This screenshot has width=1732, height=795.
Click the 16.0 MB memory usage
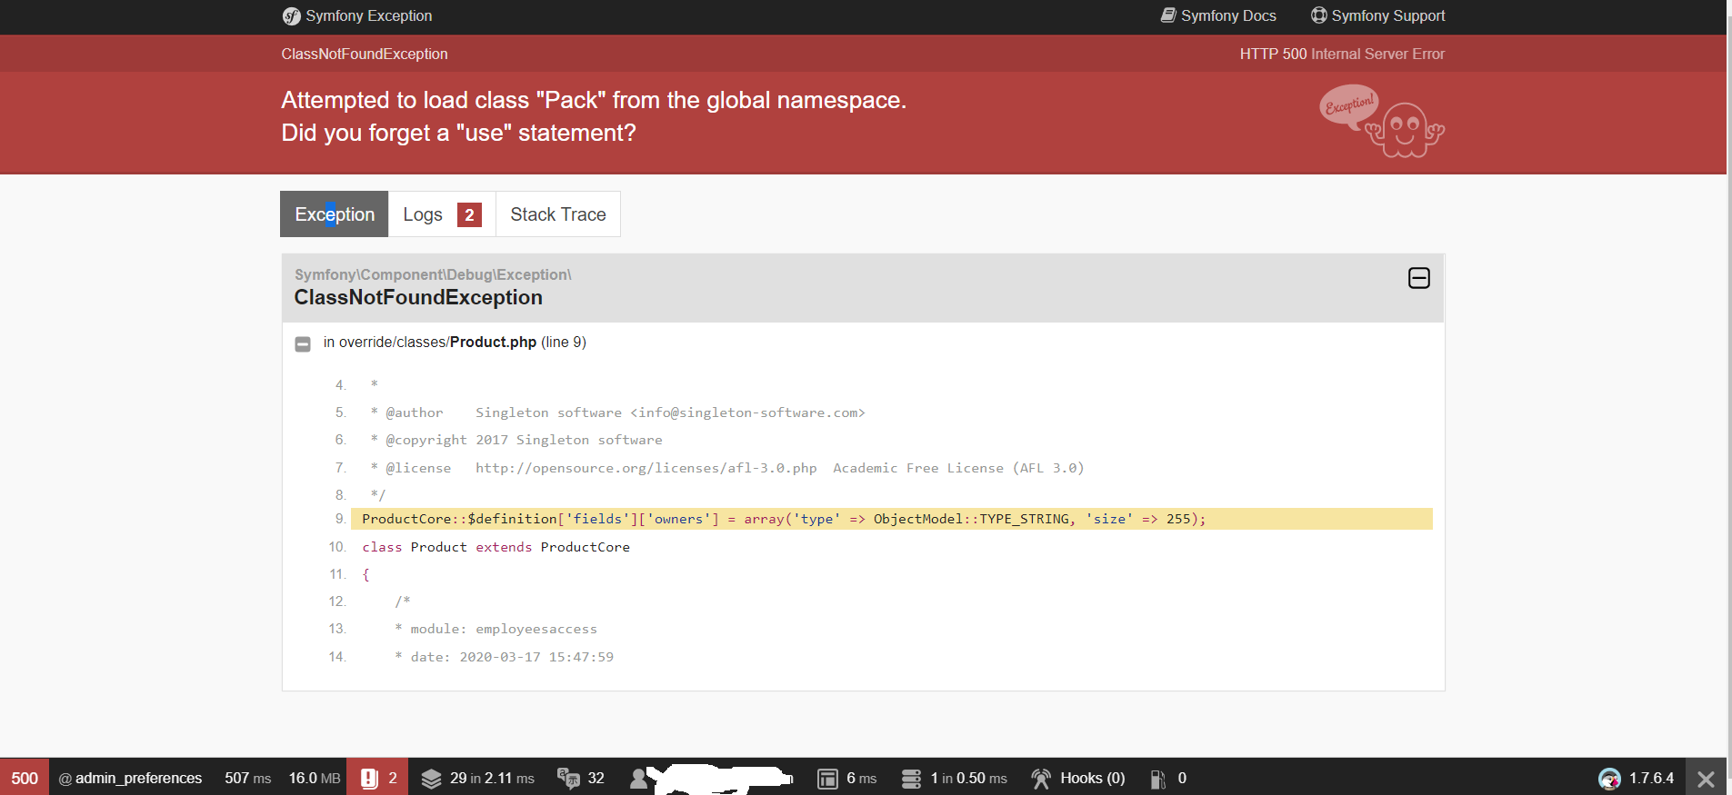tap(315, 778)
